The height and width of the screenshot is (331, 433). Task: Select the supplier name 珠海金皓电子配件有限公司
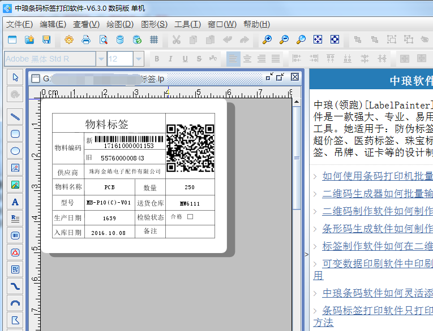tap(125, 171)
